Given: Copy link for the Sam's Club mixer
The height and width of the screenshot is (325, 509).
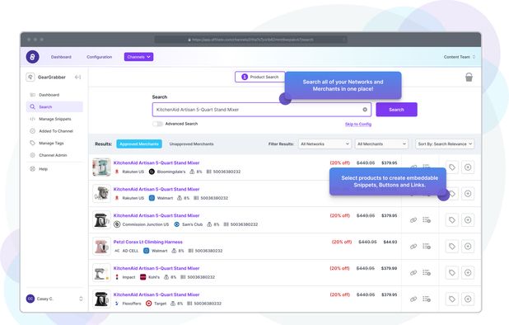Looking at the screenshot, I should 413,220.
